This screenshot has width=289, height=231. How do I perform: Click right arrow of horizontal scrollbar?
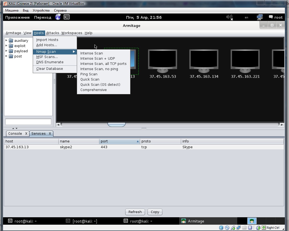[282, 125]
